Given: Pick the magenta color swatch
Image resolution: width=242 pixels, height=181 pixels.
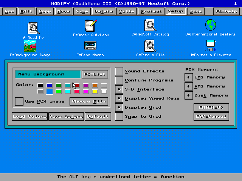Looking at the screenshot, I should (x=86, y=92).
